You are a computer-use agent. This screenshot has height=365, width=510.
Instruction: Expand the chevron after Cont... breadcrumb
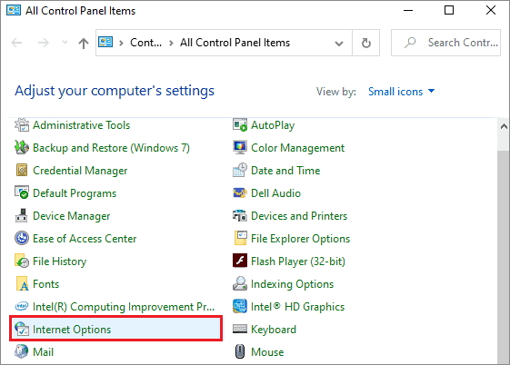[x=171, y=43]
